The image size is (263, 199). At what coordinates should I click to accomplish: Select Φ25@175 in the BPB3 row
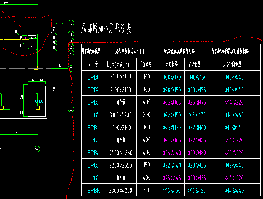196,103
